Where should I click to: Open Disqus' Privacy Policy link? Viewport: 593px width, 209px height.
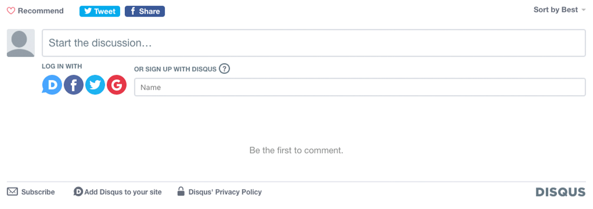tap(225, 192)
